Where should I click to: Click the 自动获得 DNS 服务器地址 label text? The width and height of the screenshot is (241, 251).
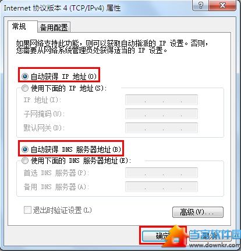[76, 149]
